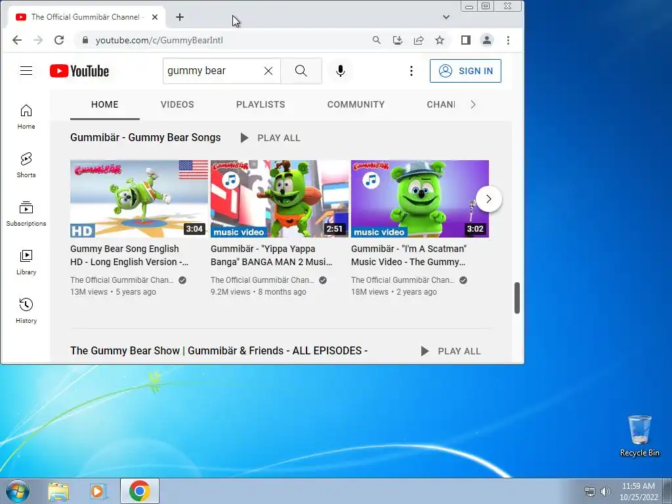Viewport: 672px width, 504px height.
Task: Reload the page
Action: tap(59, 40)
